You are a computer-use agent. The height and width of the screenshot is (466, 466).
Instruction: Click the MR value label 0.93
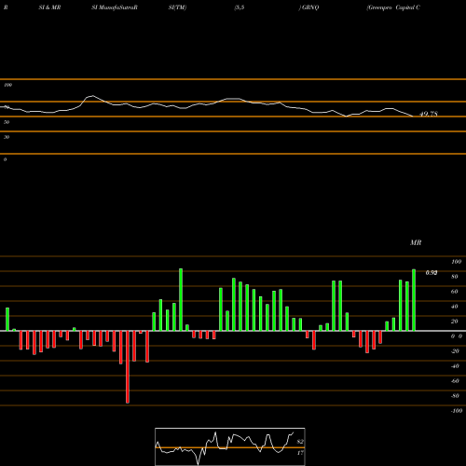click(432, 273)
